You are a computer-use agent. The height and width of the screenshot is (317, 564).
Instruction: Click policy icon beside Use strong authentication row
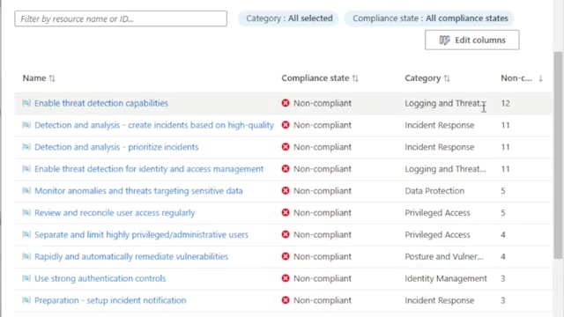[x=26, y=278]
